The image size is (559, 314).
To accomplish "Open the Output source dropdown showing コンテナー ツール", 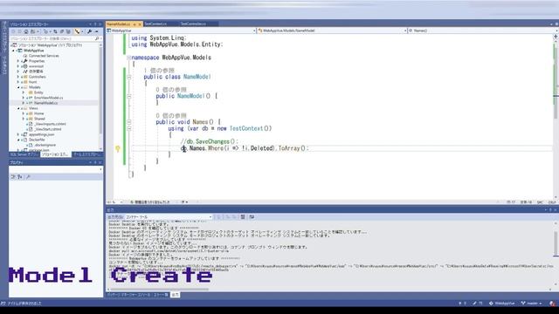I will point(210,217).
